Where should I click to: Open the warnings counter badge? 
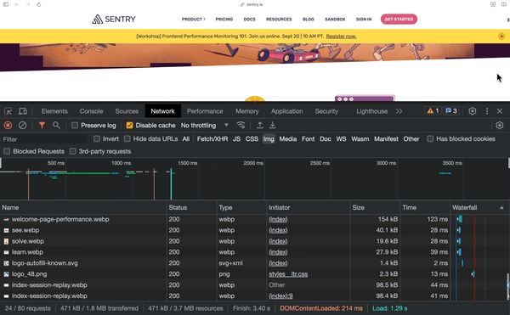pos(433,111)
